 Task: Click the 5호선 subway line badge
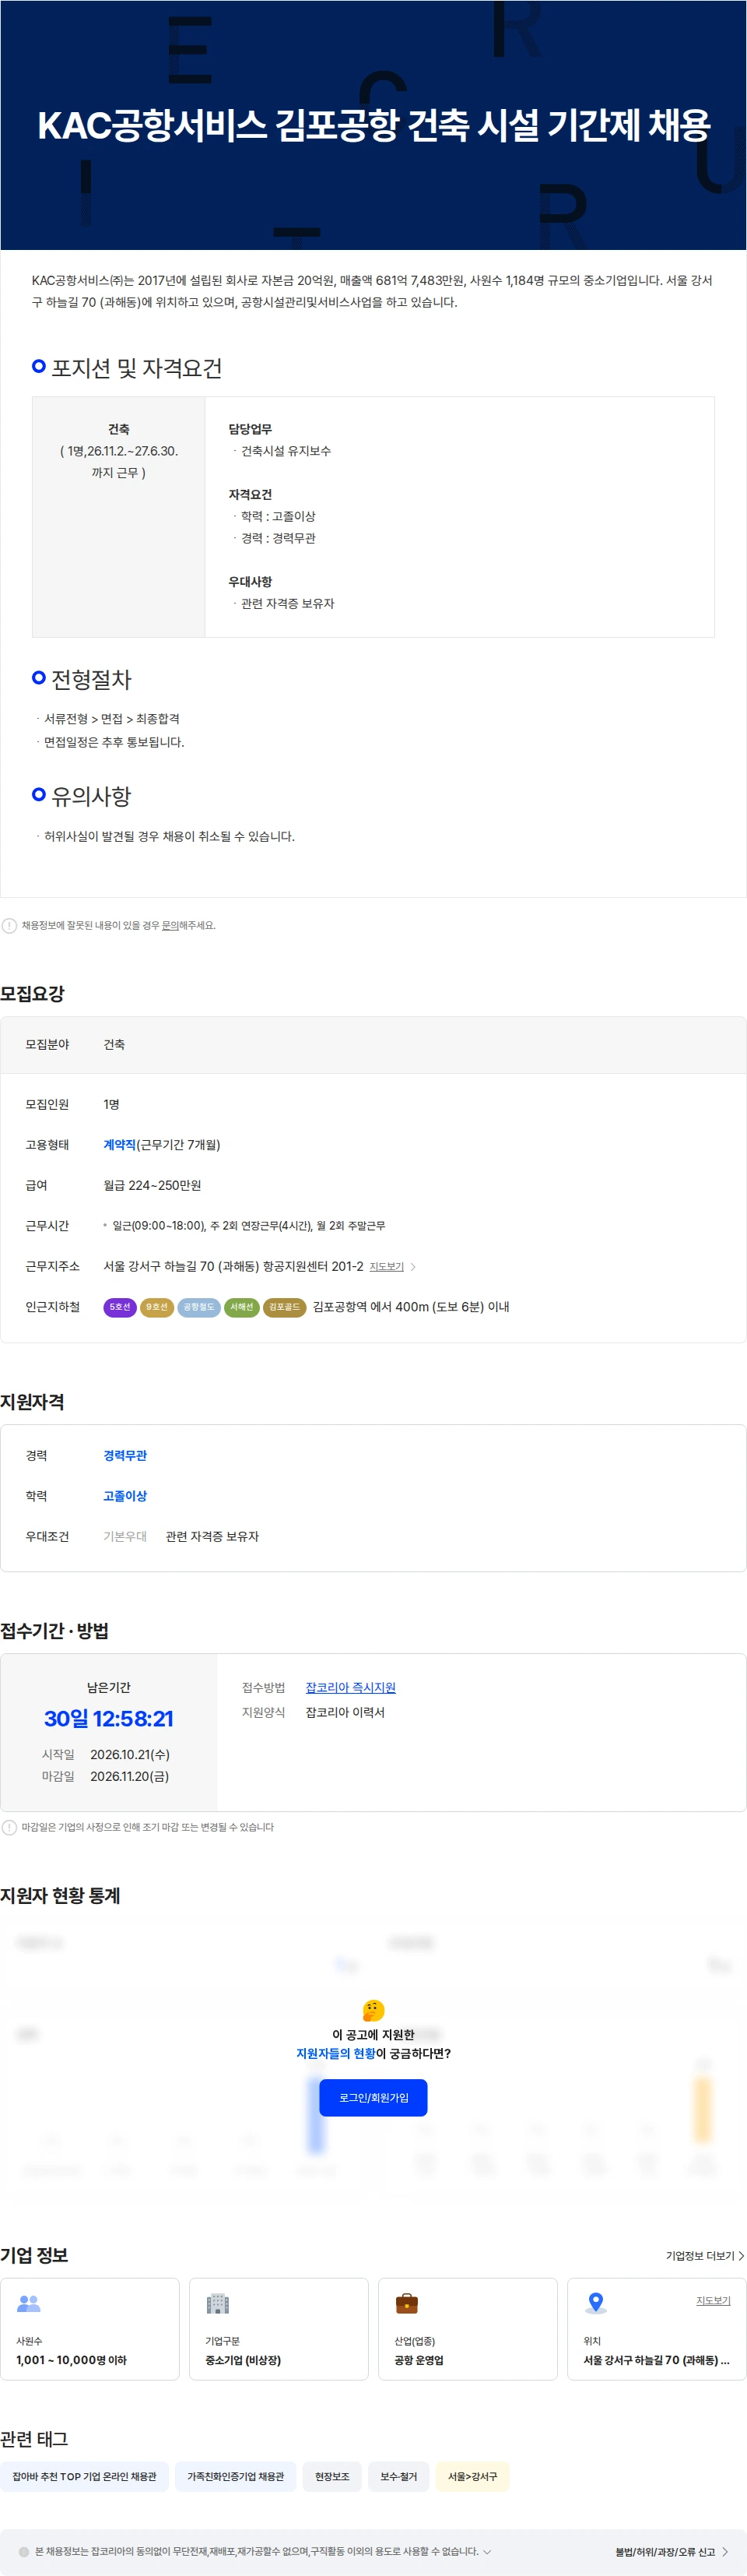[120, 1307]
